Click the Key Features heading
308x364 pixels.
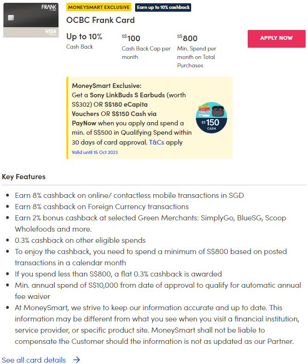click(x=24, y=177)
